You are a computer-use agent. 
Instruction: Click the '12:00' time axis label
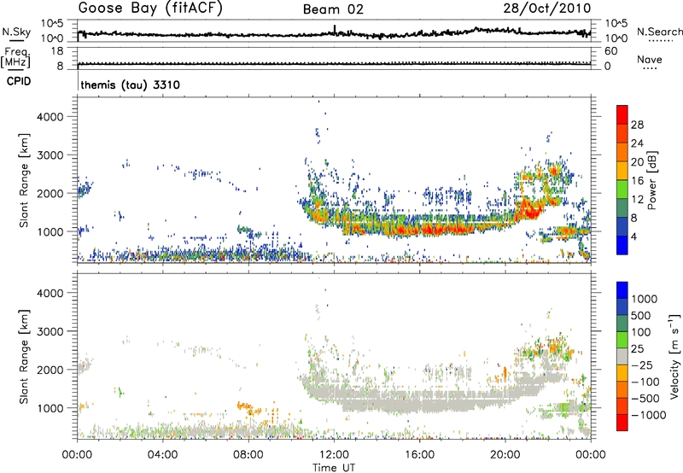(x=334, y=455)
